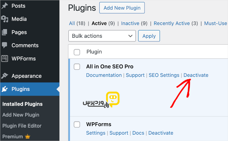Apply the selected bulk action
228x141 pixels.
(149, 36)
